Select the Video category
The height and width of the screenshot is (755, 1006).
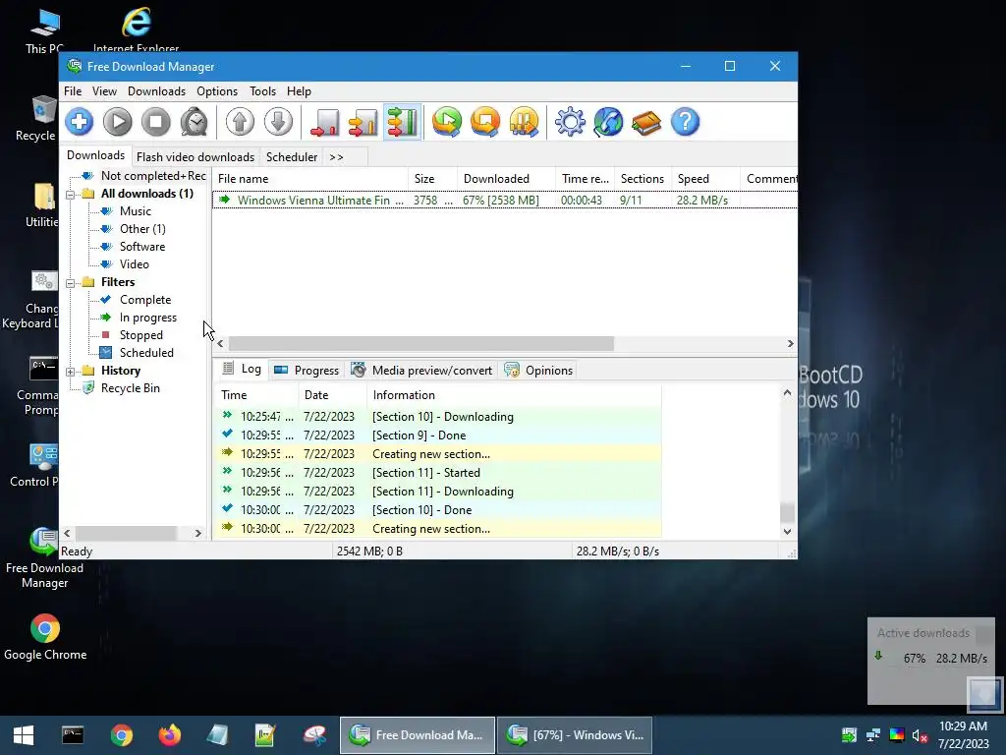point(134,264)
